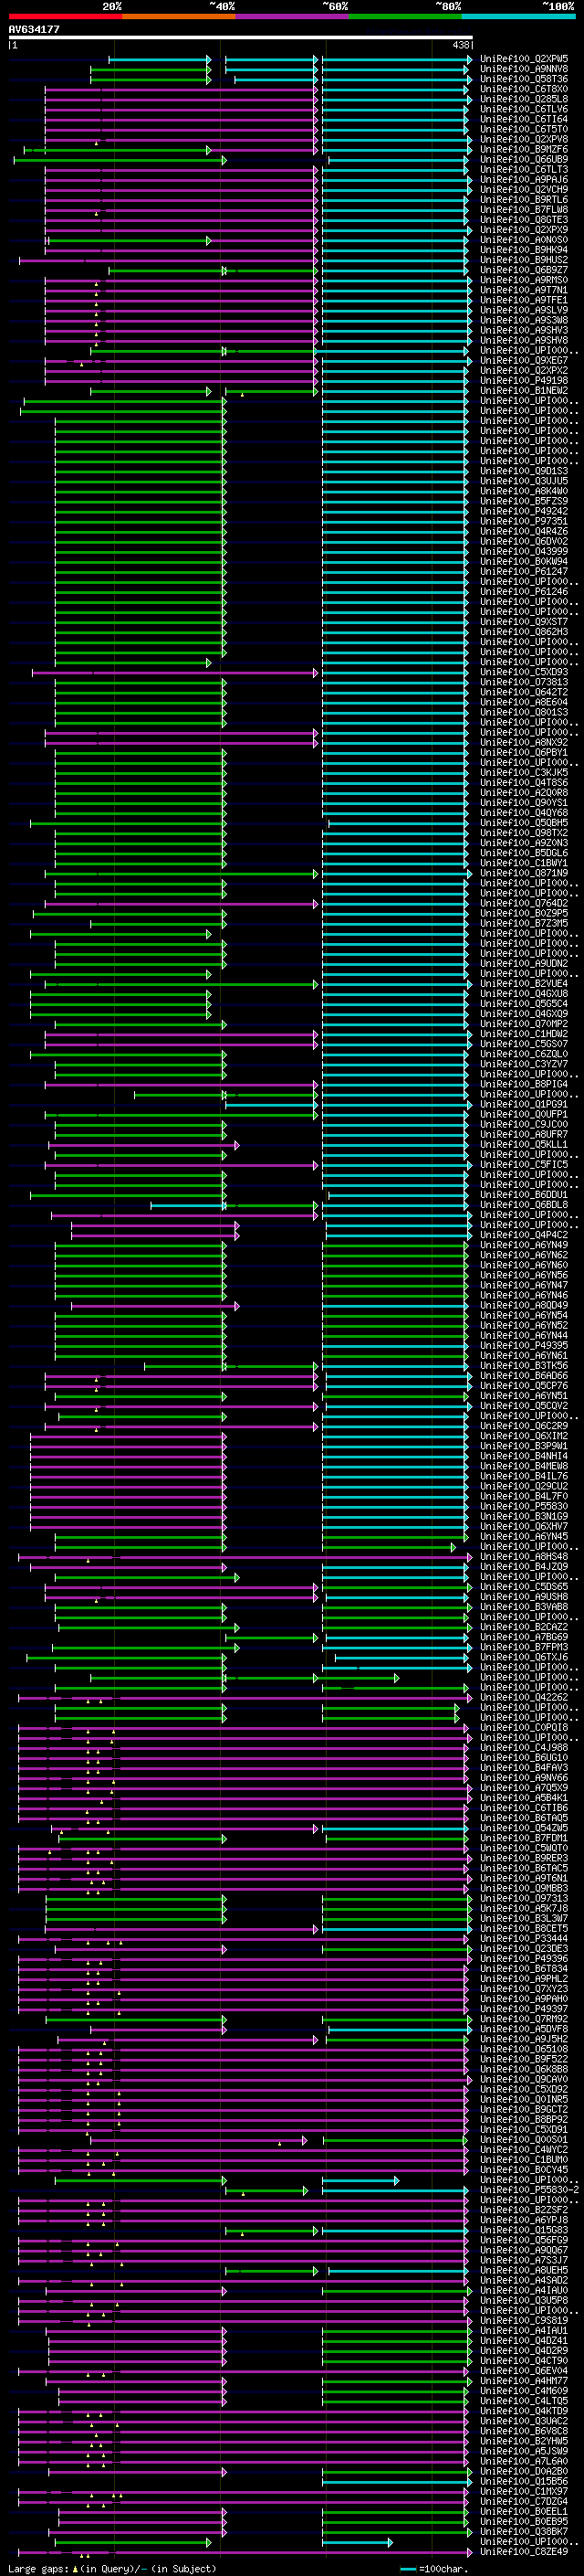
Task: Select hit UniRef100_P49242
Action: pos(523,511)
